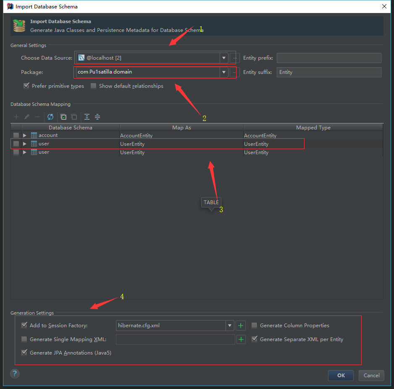Tick the account table row checkbox

(x=16, y=135)
